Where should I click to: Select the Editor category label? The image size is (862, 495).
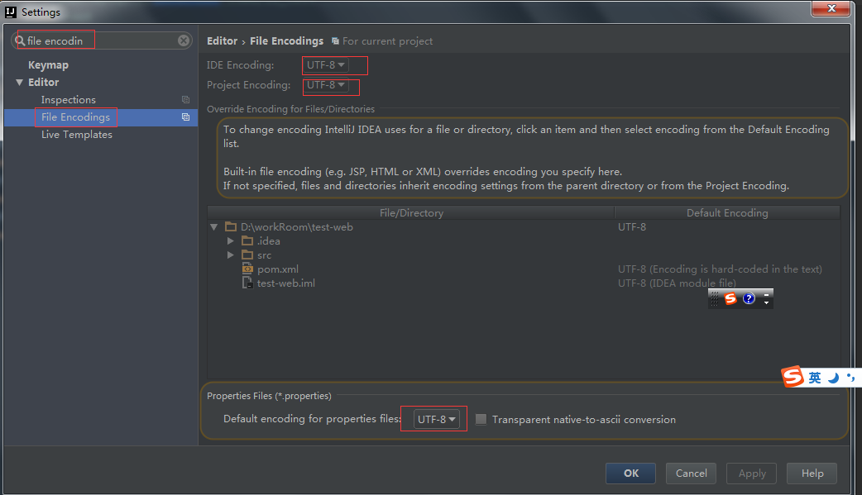(43, 83)
